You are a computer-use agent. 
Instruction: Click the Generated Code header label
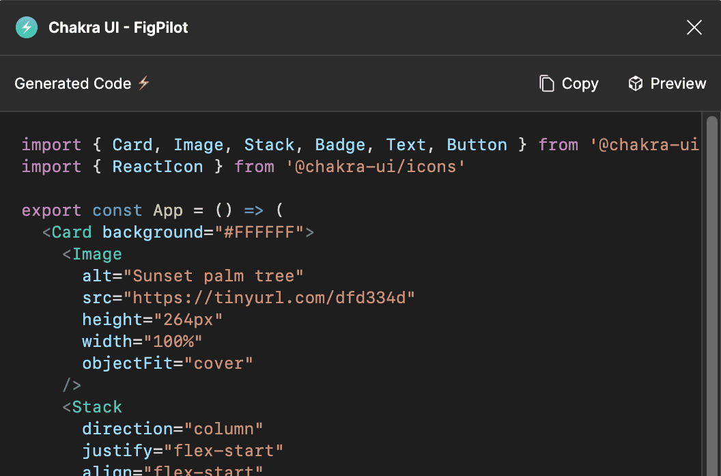point(73,83)
